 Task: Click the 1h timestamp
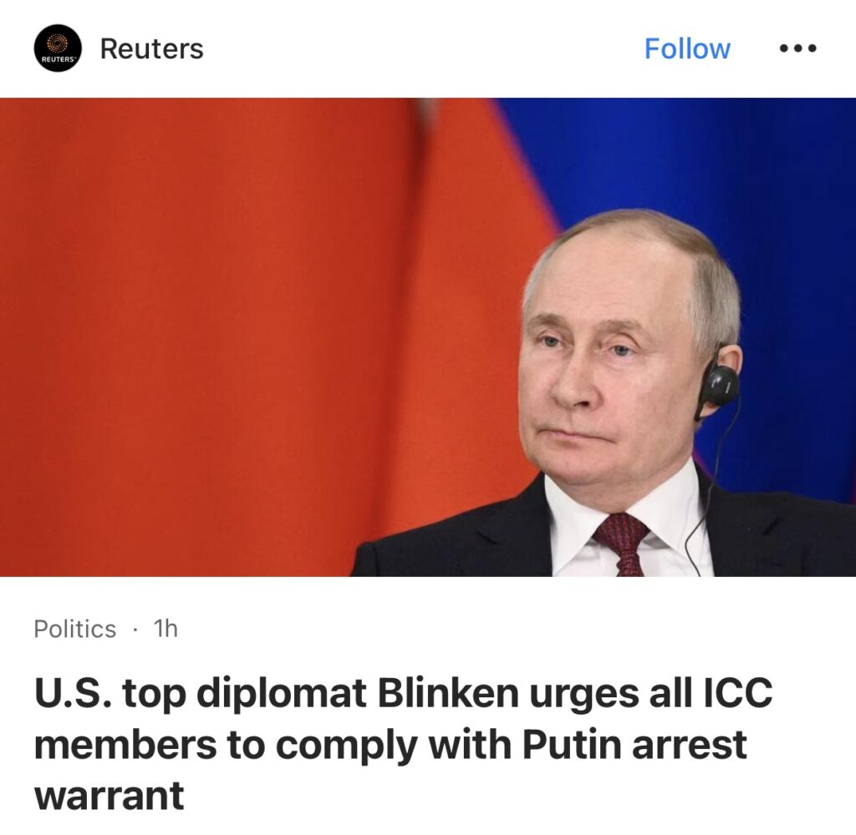point(166,628)
